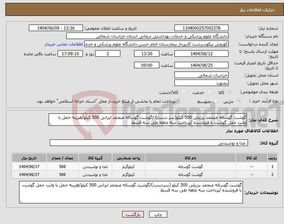Click the deadline time field 13:30
Image resolution: width=284 pixels, height=224 pixels.
click(147, 53)
